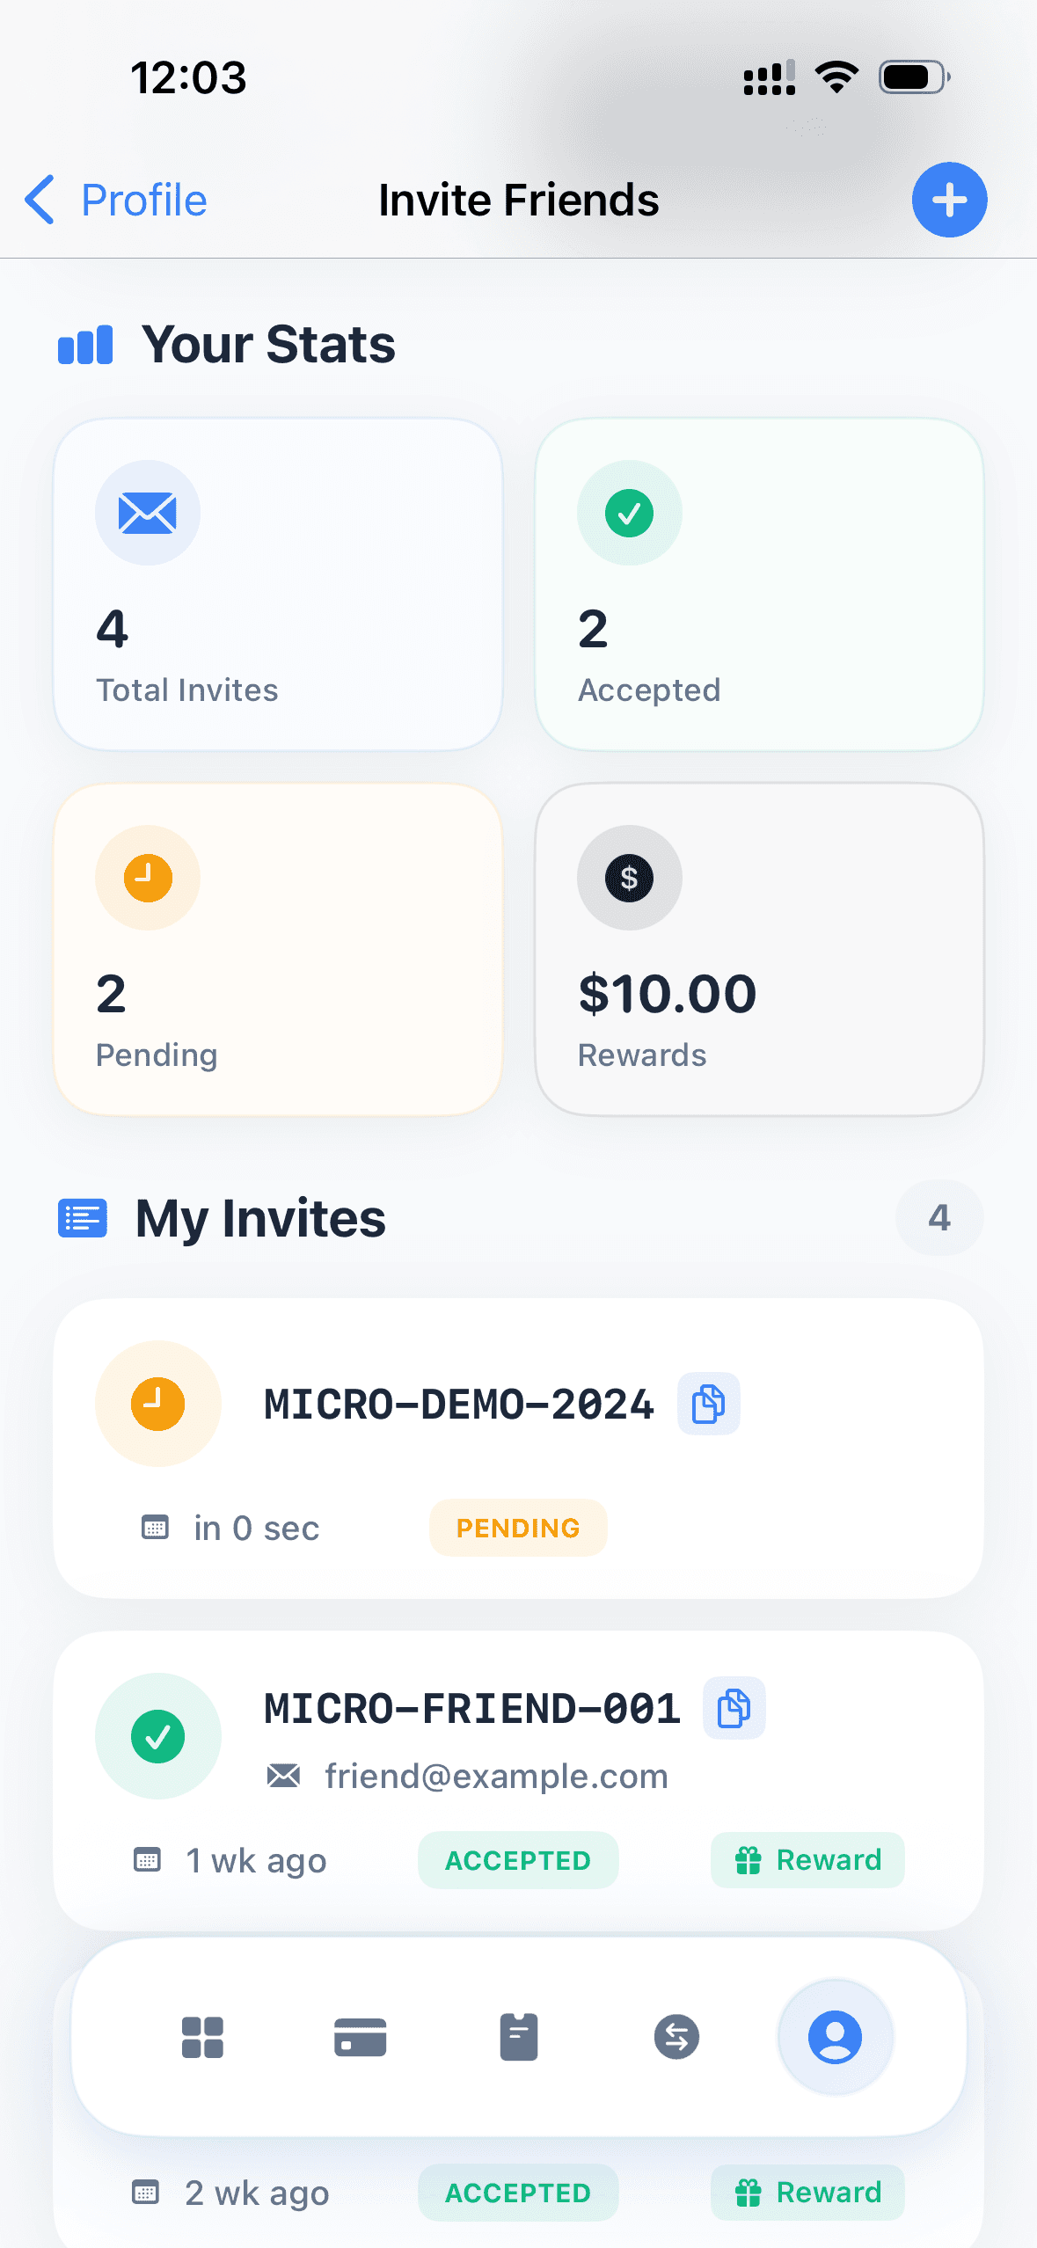Select the profile tab icon
The width and height of the screenshot is (1037, 2248).
tap(835, 2037)
